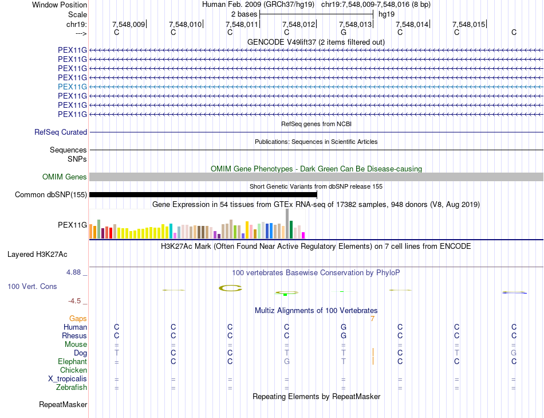Click the X_tropicalis species label
The image size is (544, 418).
[x=68, y=379]
